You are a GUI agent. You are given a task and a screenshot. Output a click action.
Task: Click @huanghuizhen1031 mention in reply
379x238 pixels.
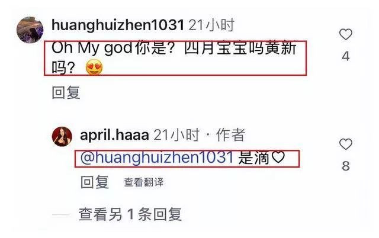tap(157, 158)
